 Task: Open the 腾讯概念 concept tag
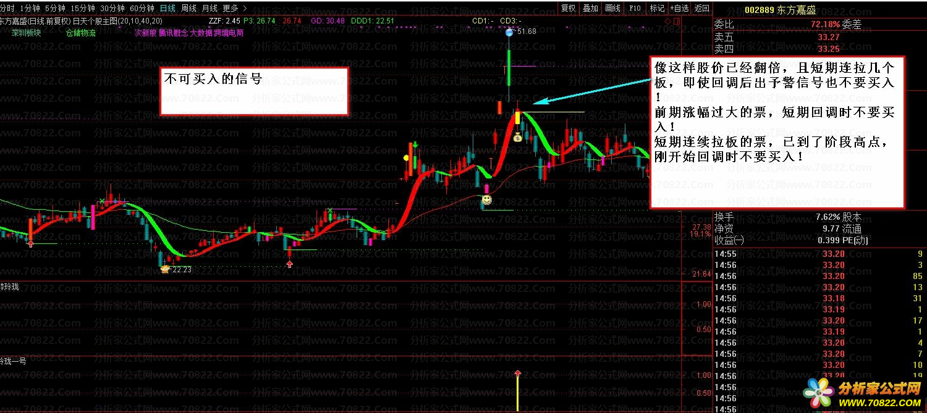[x=173, y=33]
